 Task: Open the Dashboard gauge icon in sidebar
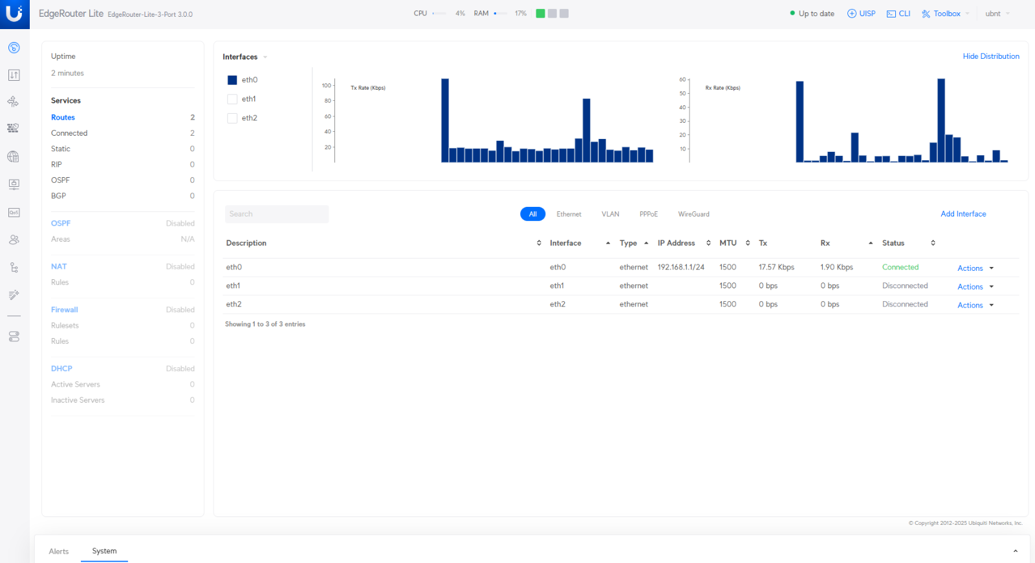14,48
